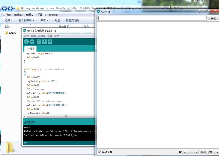Click left arrow of editor horizontal scrollbar
Screen dimensions: 219x156
tap(25, 116)
